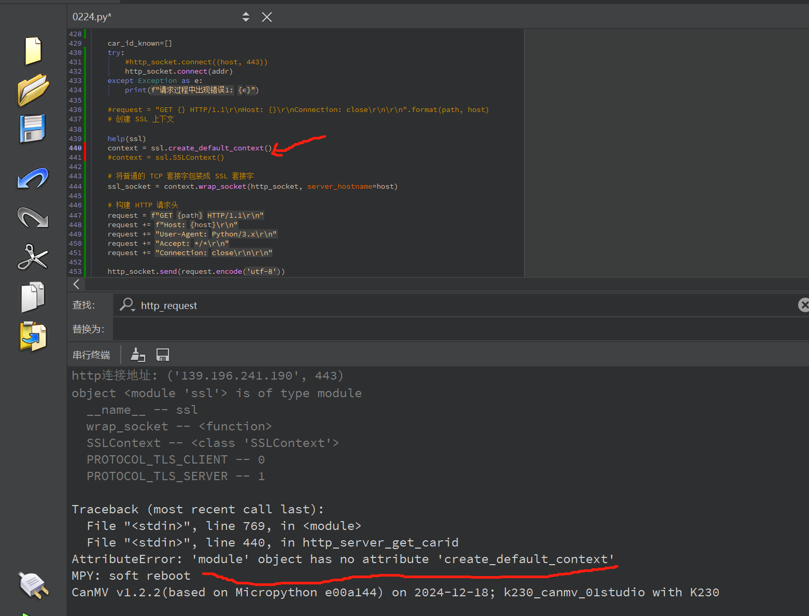Open search options under the magnifier icon
809x616 pixels.
tap(127, 305)
